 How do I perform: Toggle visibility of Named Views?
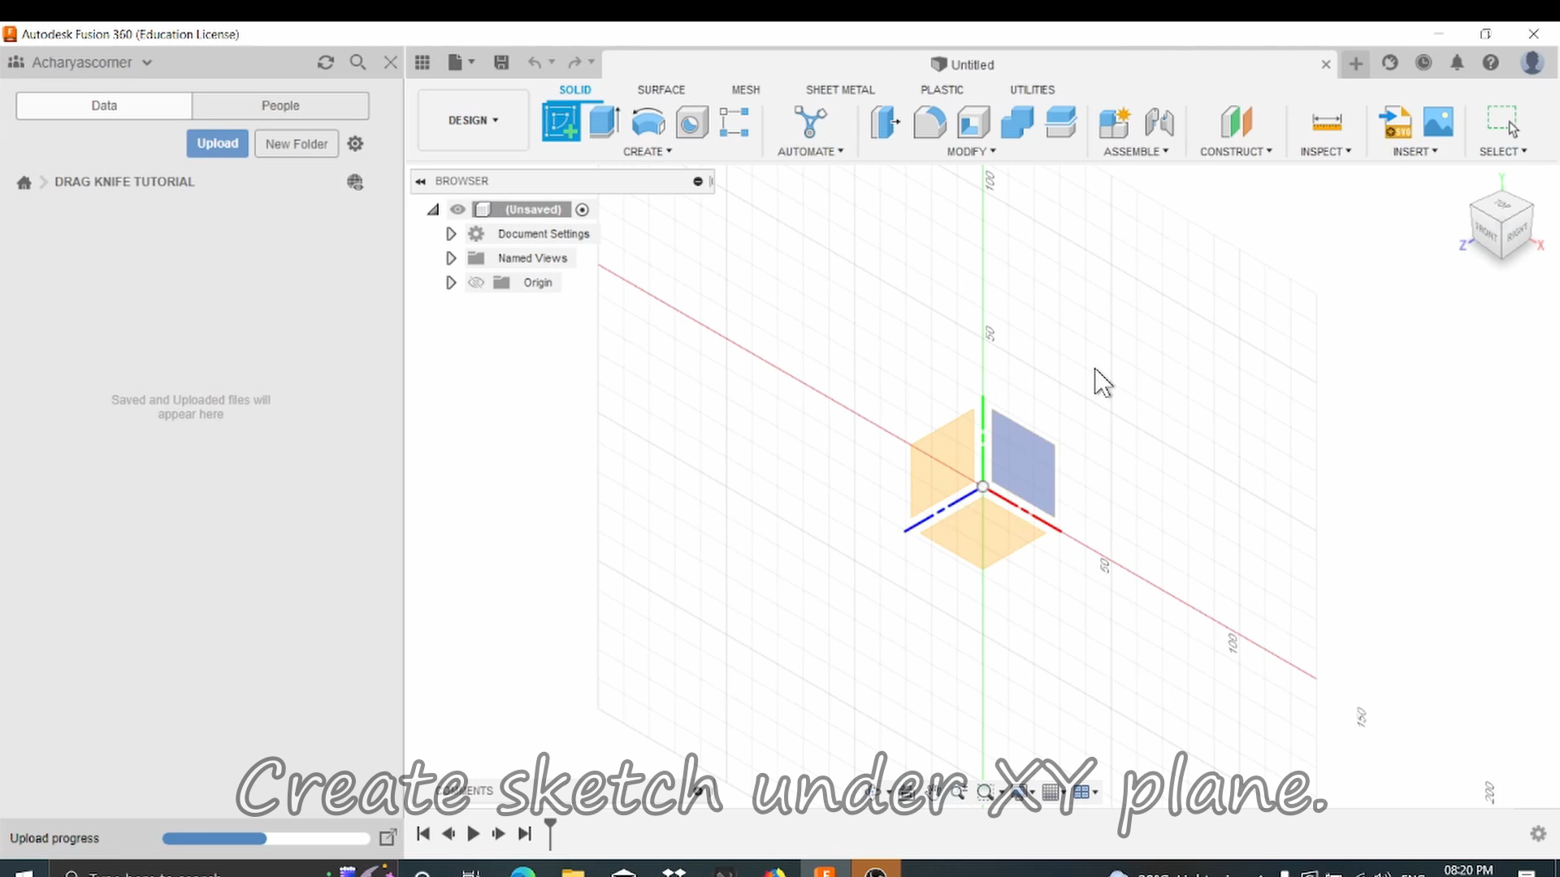coord(477,257)
